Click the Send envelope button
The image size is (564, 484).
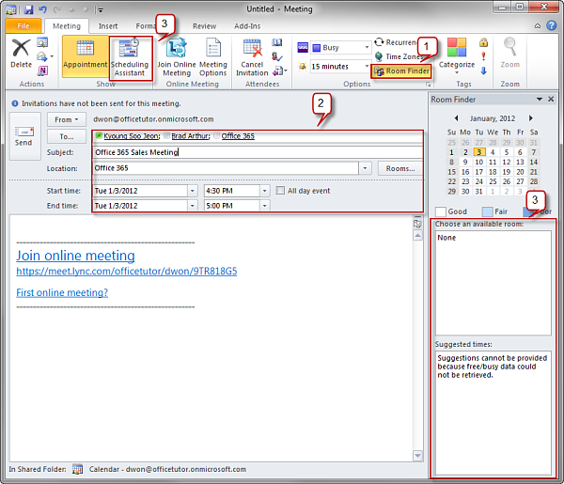[x=24, y=136]
